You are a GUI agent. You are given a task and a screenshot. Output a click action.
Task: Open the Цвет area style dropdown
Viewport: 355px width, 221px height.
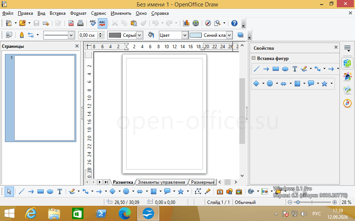click(x=185, y=35)
